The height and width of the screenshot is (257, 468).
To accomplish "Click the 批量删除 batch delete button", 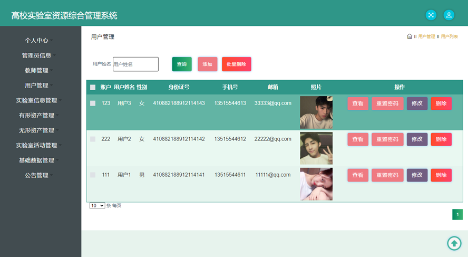I will (x=236, y=64).
